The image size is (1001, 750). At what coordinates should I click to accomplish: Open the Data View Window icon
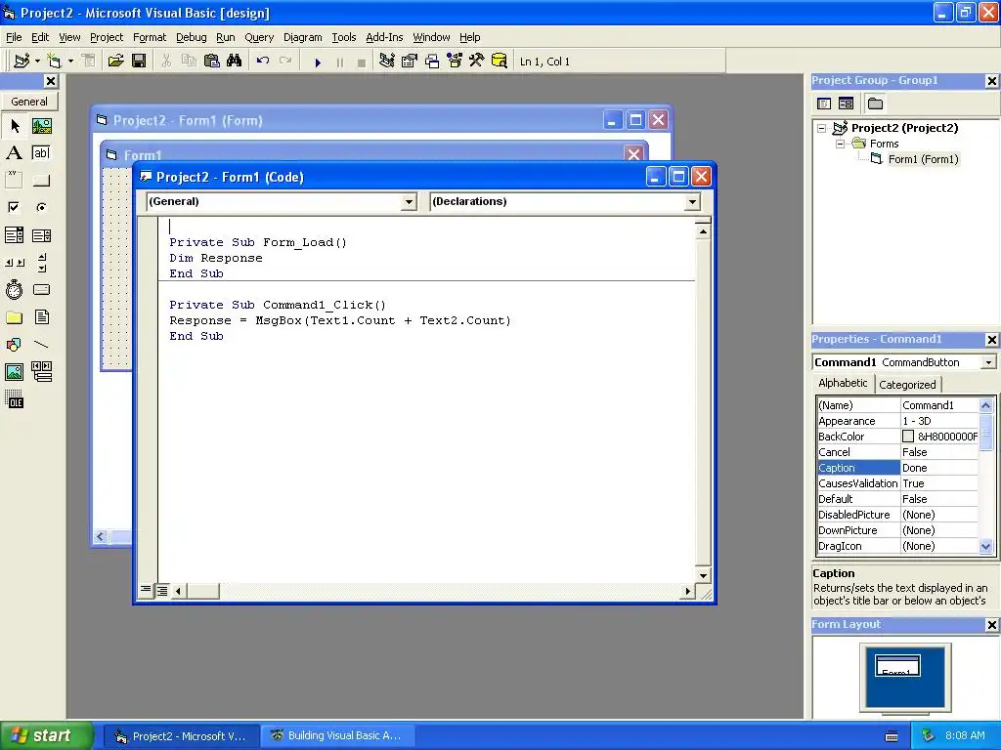click(x=500, y=62)
